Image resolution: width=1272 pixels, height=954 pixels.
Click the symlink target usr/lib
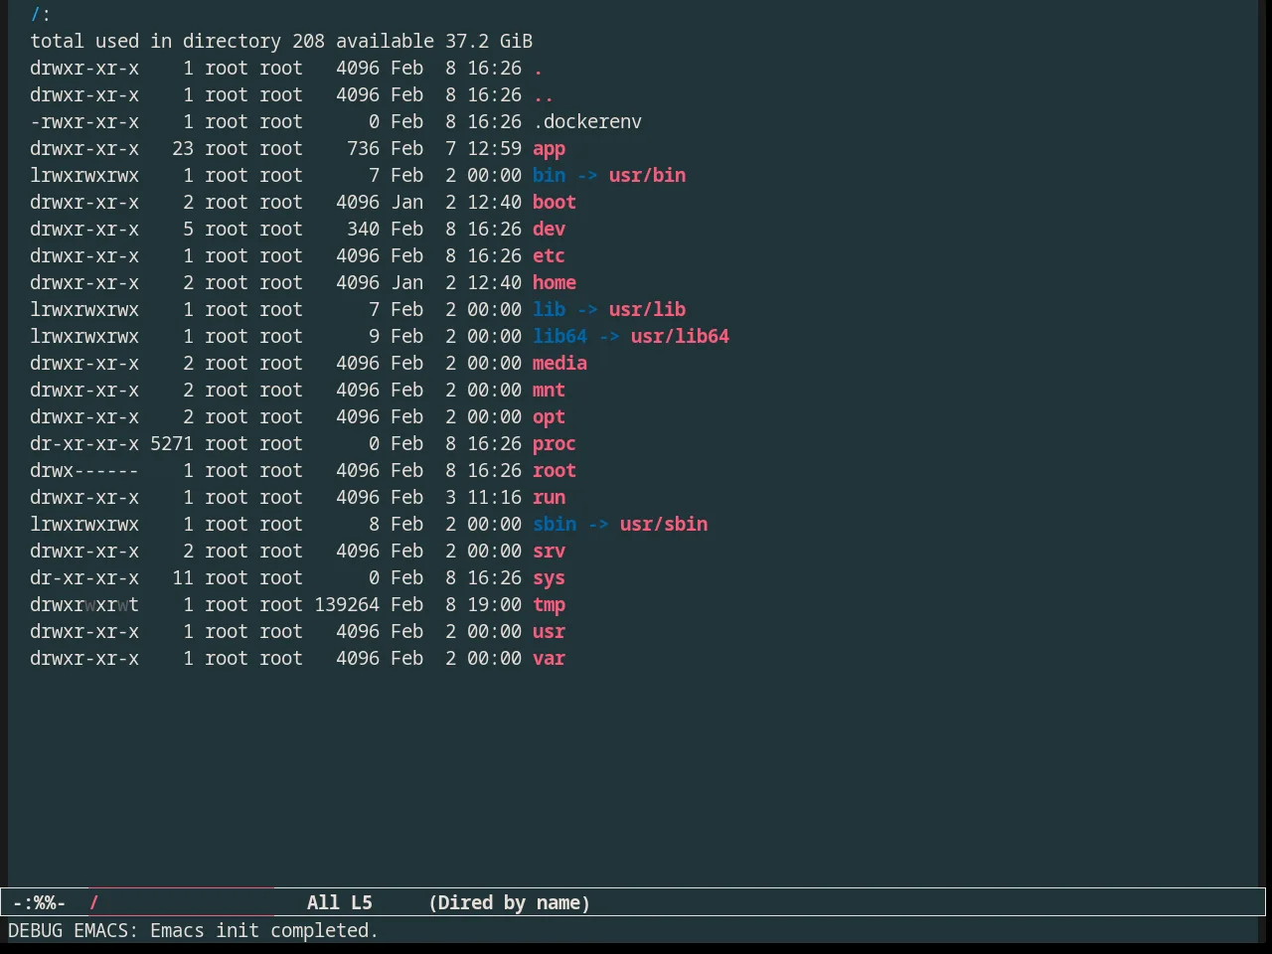click(x=647, y=310)
